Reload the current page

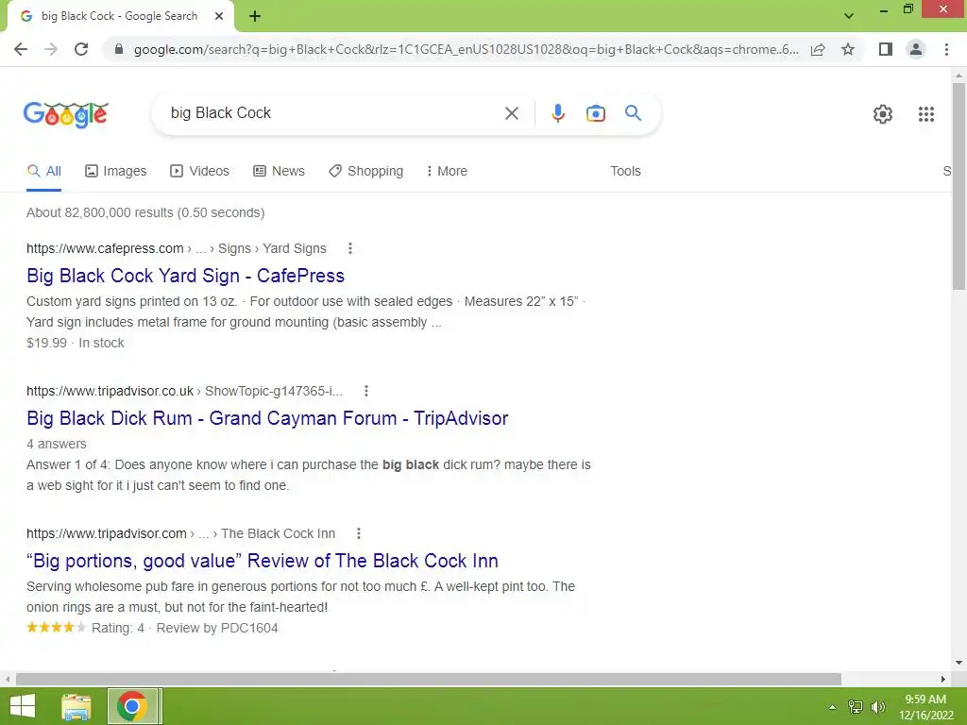click(x=81, y=49)
